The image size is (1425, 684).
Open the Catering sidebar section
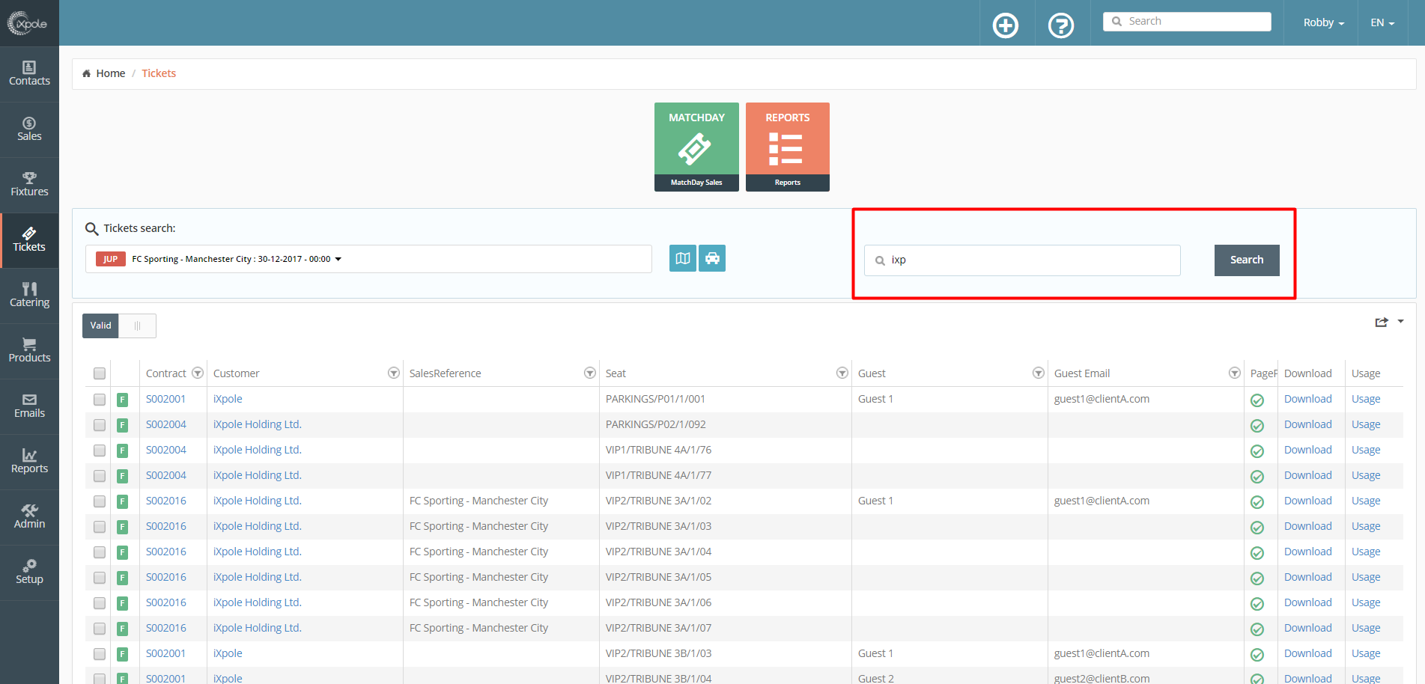(29, 296)
